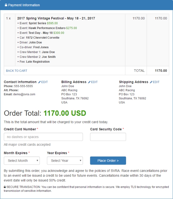Focus the Credit Card Number field
Screen dimensions: 173x199
(x=43, y=137)
